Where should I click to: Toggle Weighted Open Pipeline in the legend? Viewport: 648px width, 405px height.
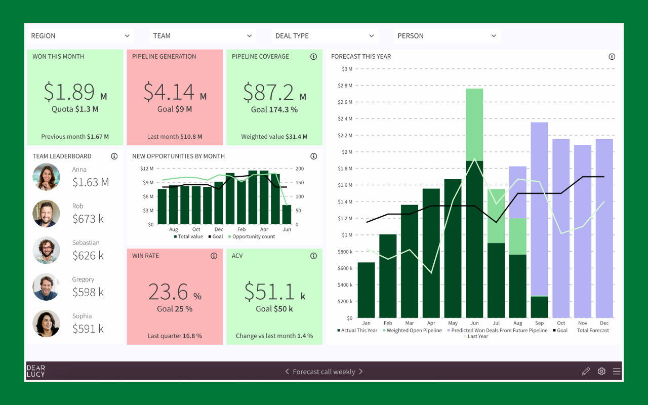click(413, 330)
